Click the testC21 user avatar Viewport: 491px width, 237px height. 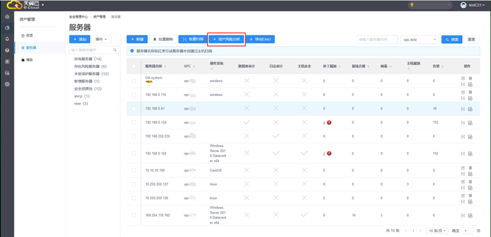[x=463, y=5]
